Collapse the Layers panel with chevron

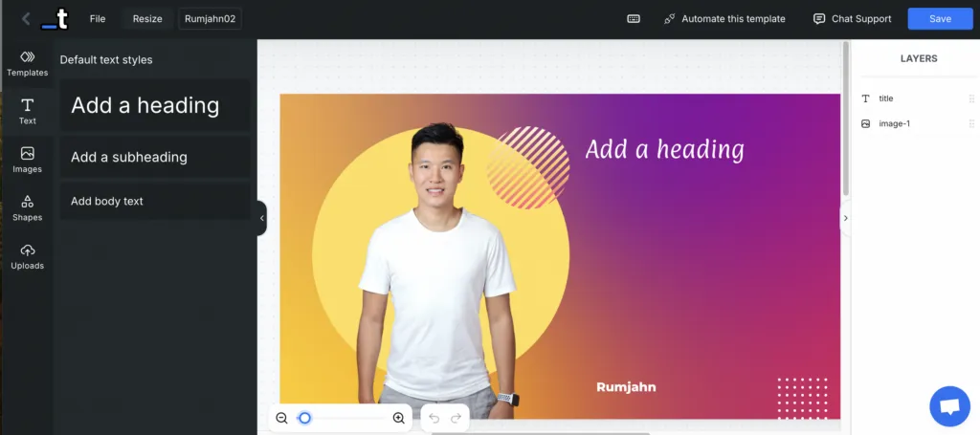845,218
